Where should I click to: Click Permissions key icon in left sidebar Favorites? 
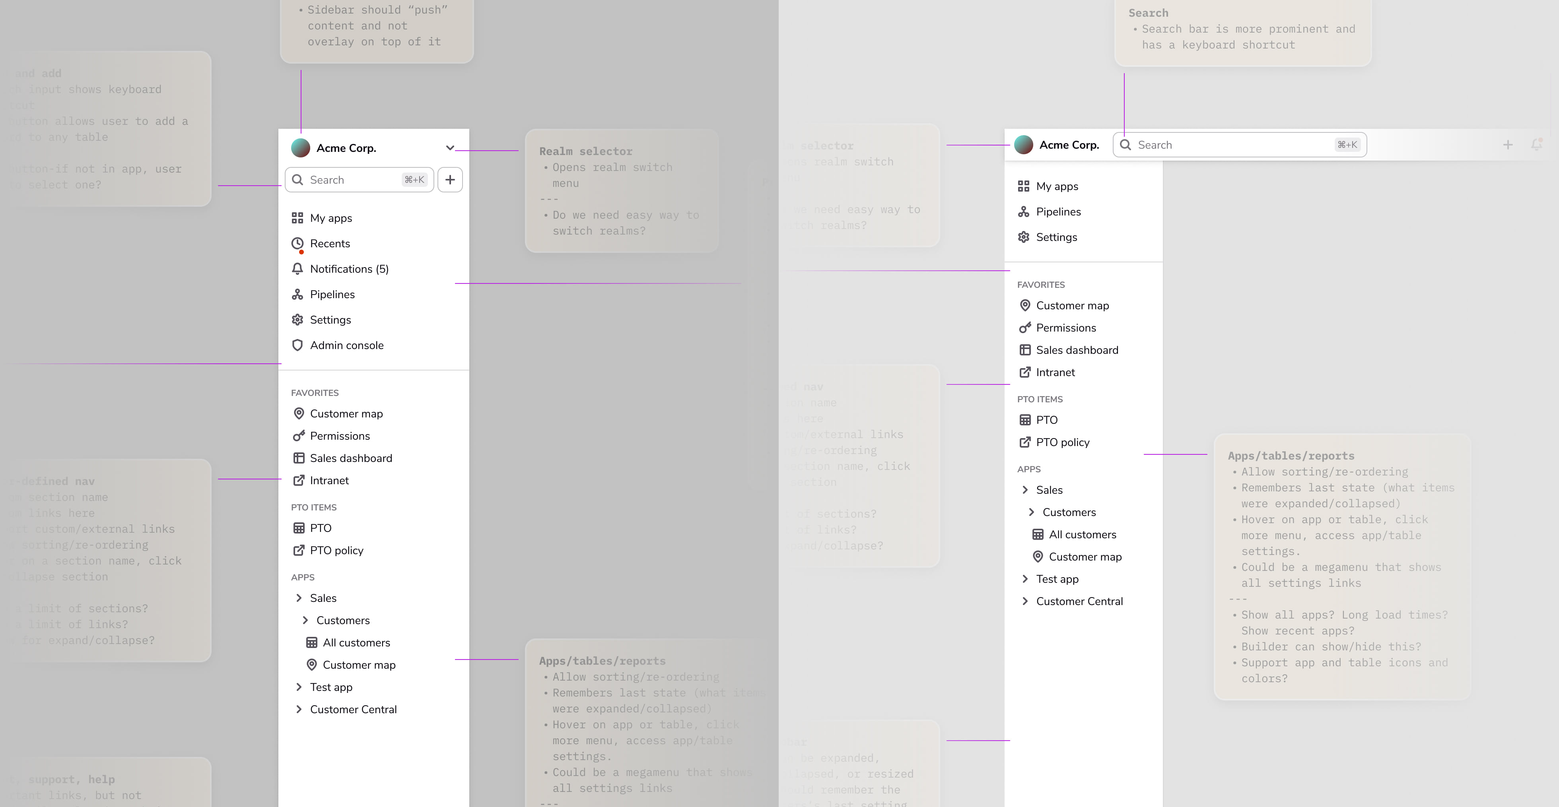click(x=298, y=436)
